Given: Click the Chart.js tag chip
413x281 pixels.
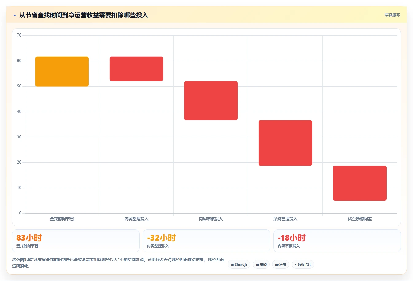Looking at the screenshot, I should point(239,264).
